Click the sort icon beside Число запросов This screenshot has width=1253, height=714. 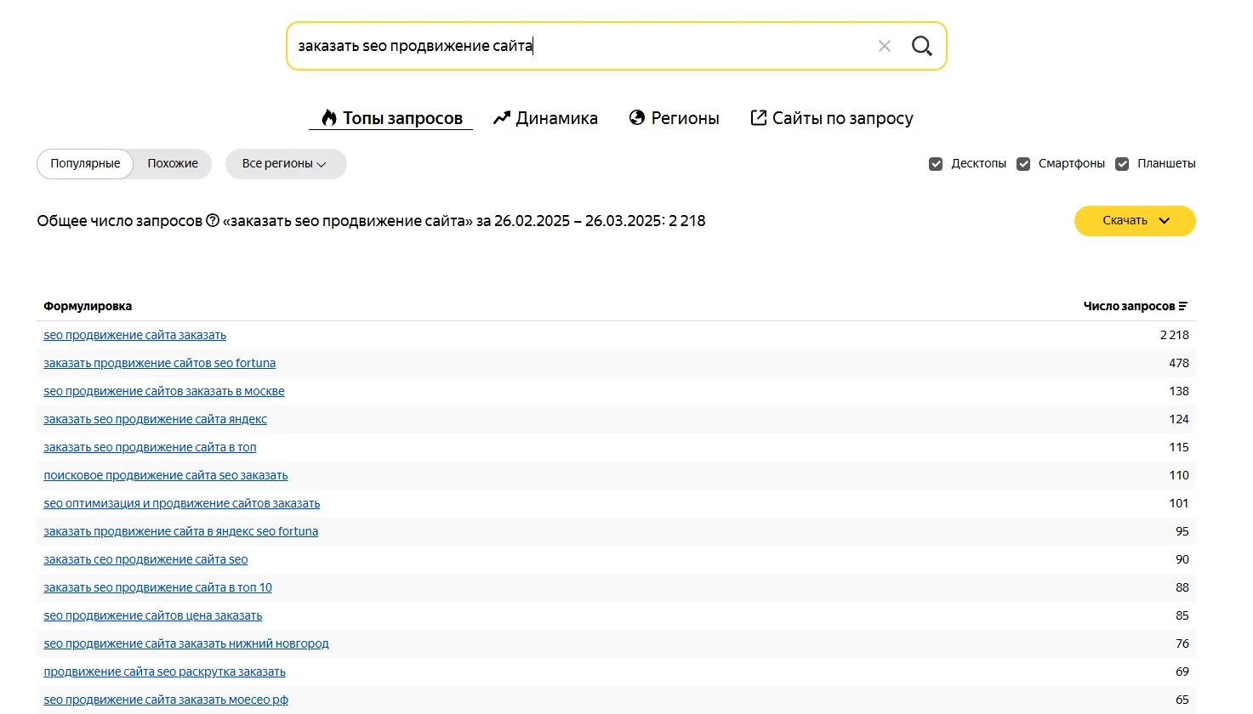[x=1183, y=307]
